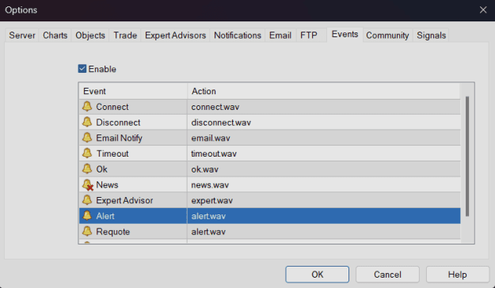Image resolution: width=495 pixels, height=288 pixels.
Task: Select the Requote event name
Action: click(113, 232)
